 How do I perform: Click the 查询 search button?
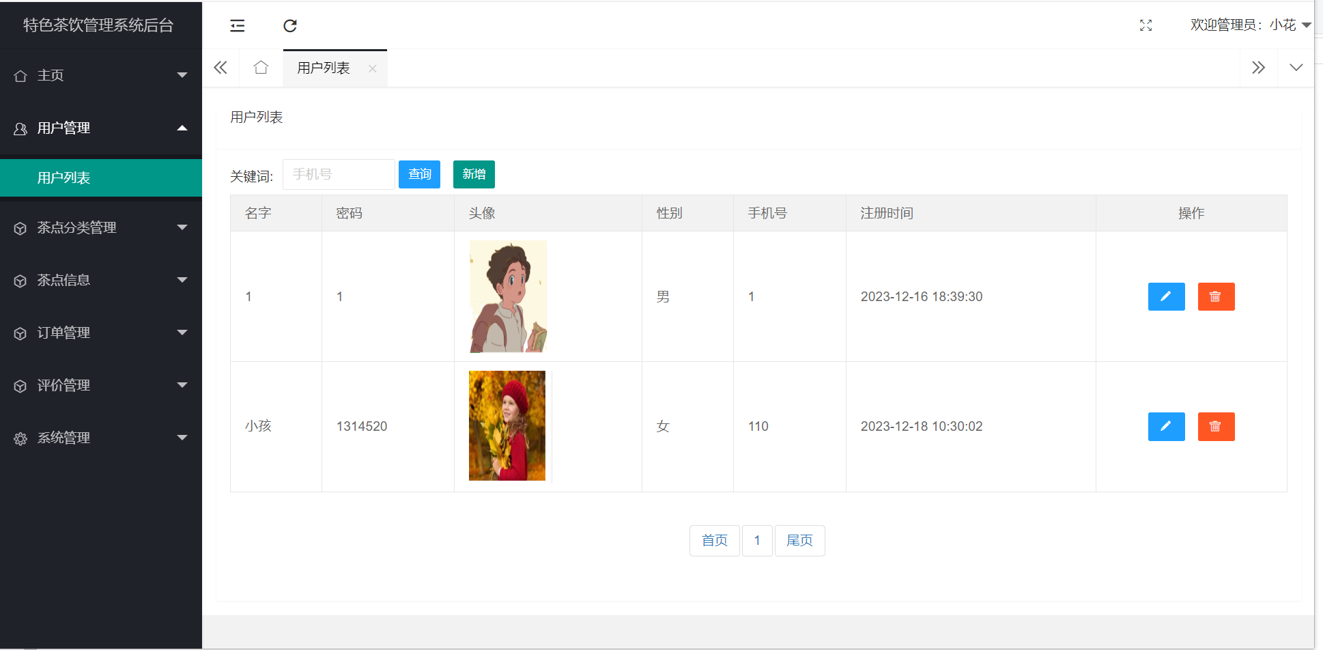pos(419,175)
